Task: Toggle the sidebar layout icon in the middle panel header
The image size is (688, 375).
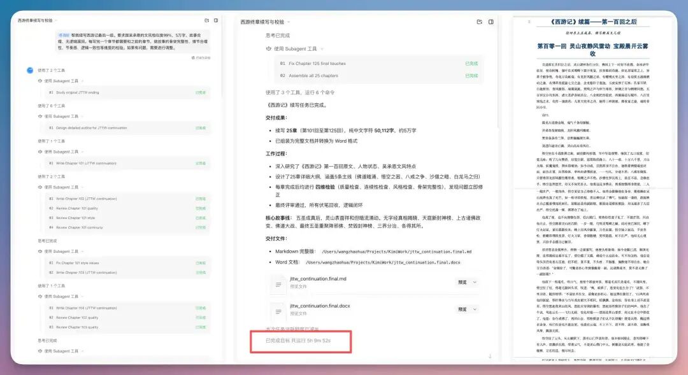Action: (x=491, y=22)
